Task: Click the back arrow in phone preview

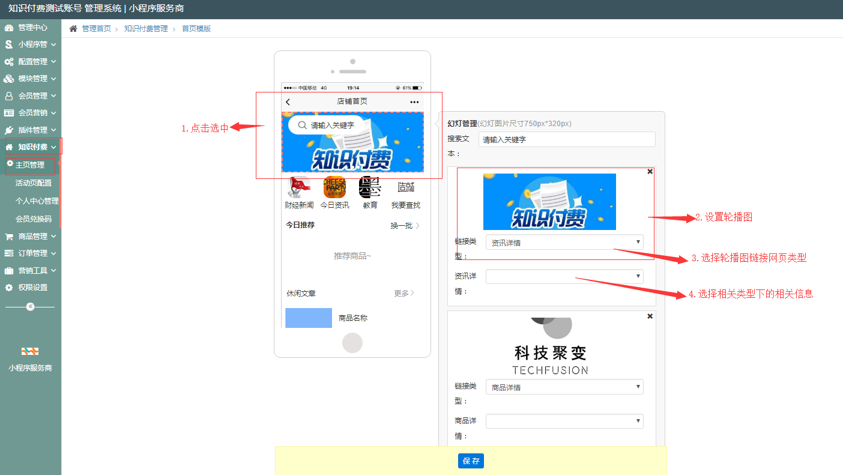Action: point(288,102)
